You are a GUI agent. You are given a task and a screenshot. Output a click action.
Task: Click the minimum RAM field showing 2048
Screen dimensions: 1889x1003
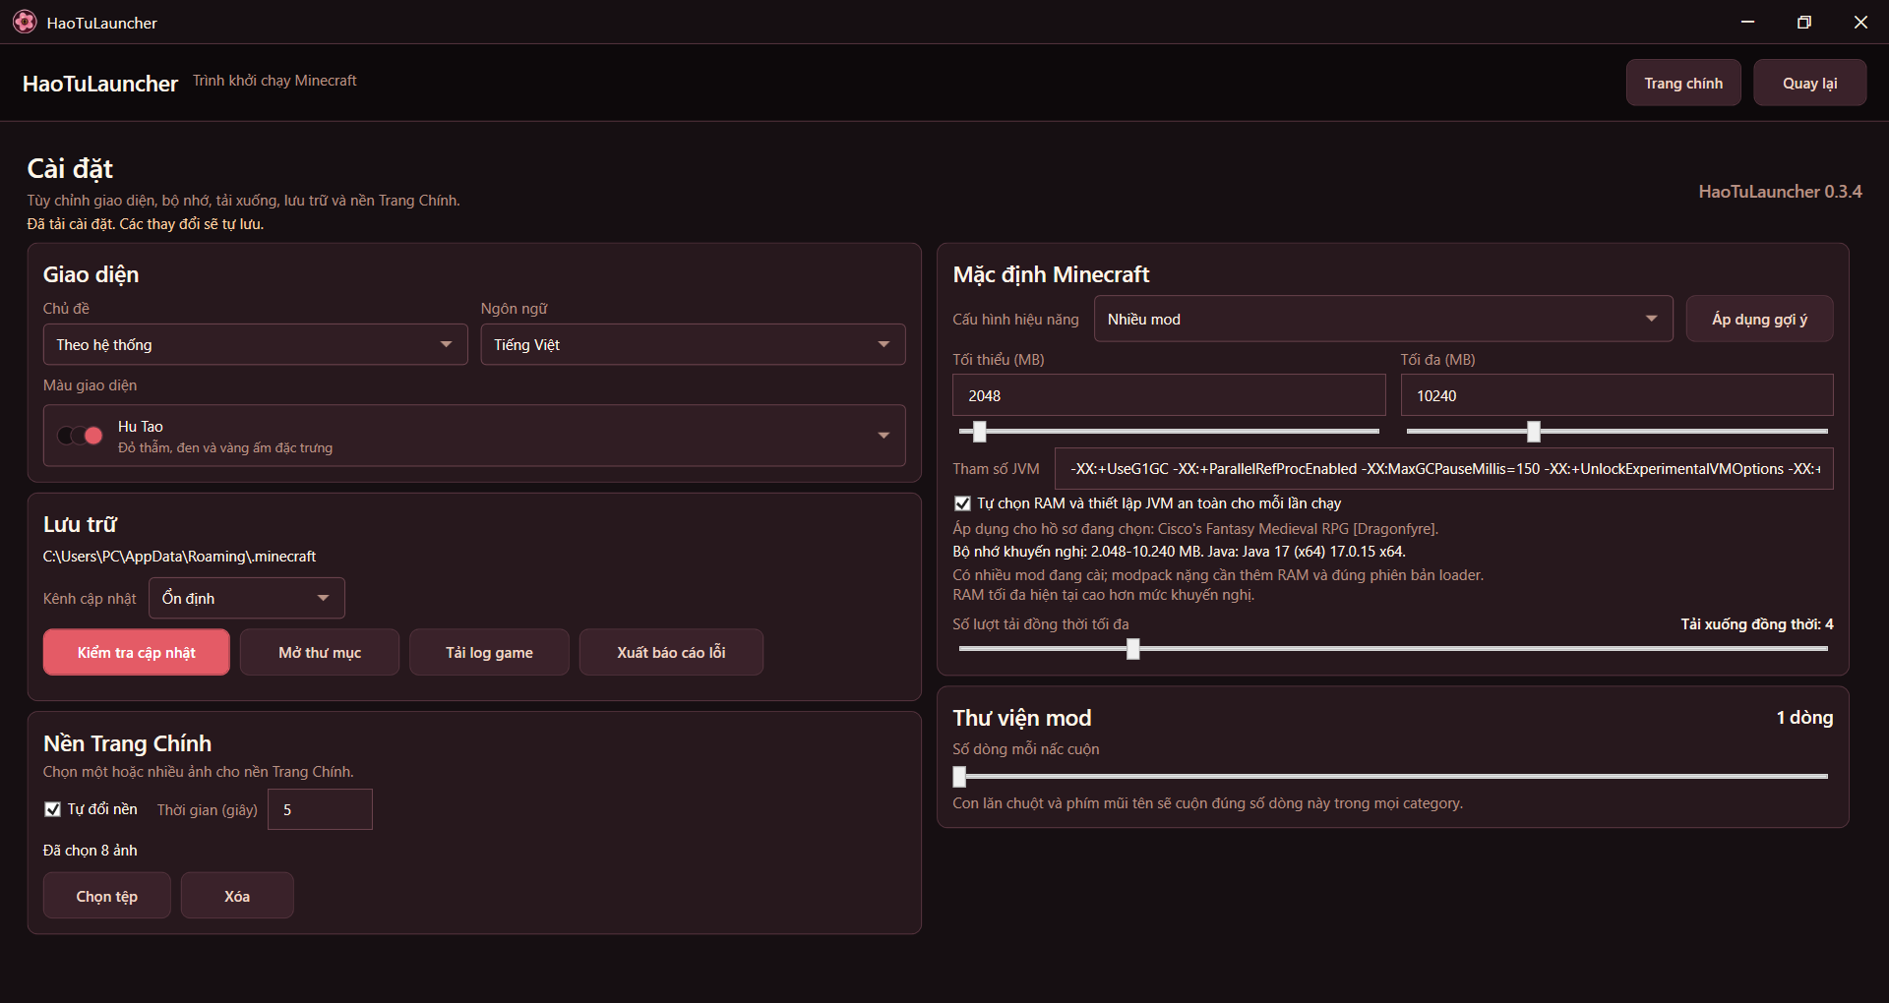click(x=1169, y=395)
